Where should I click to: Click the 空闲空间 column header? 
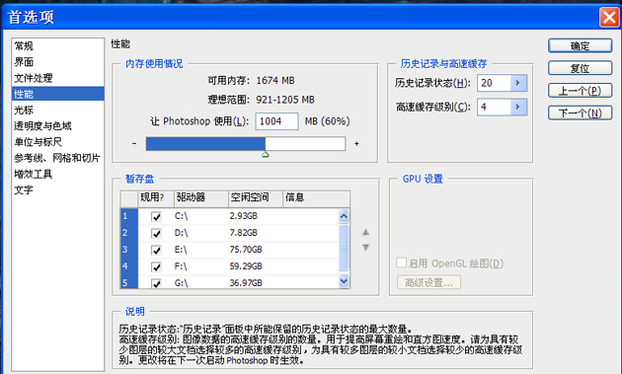256,198
